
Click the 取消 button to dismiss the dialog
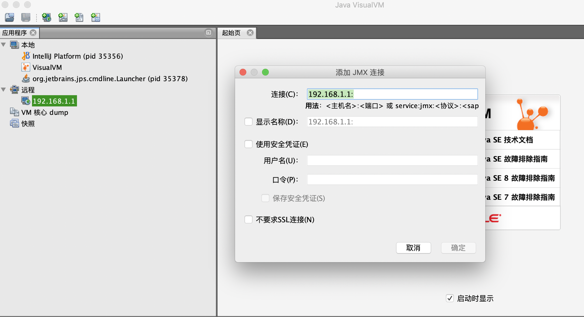pos(414,248)
